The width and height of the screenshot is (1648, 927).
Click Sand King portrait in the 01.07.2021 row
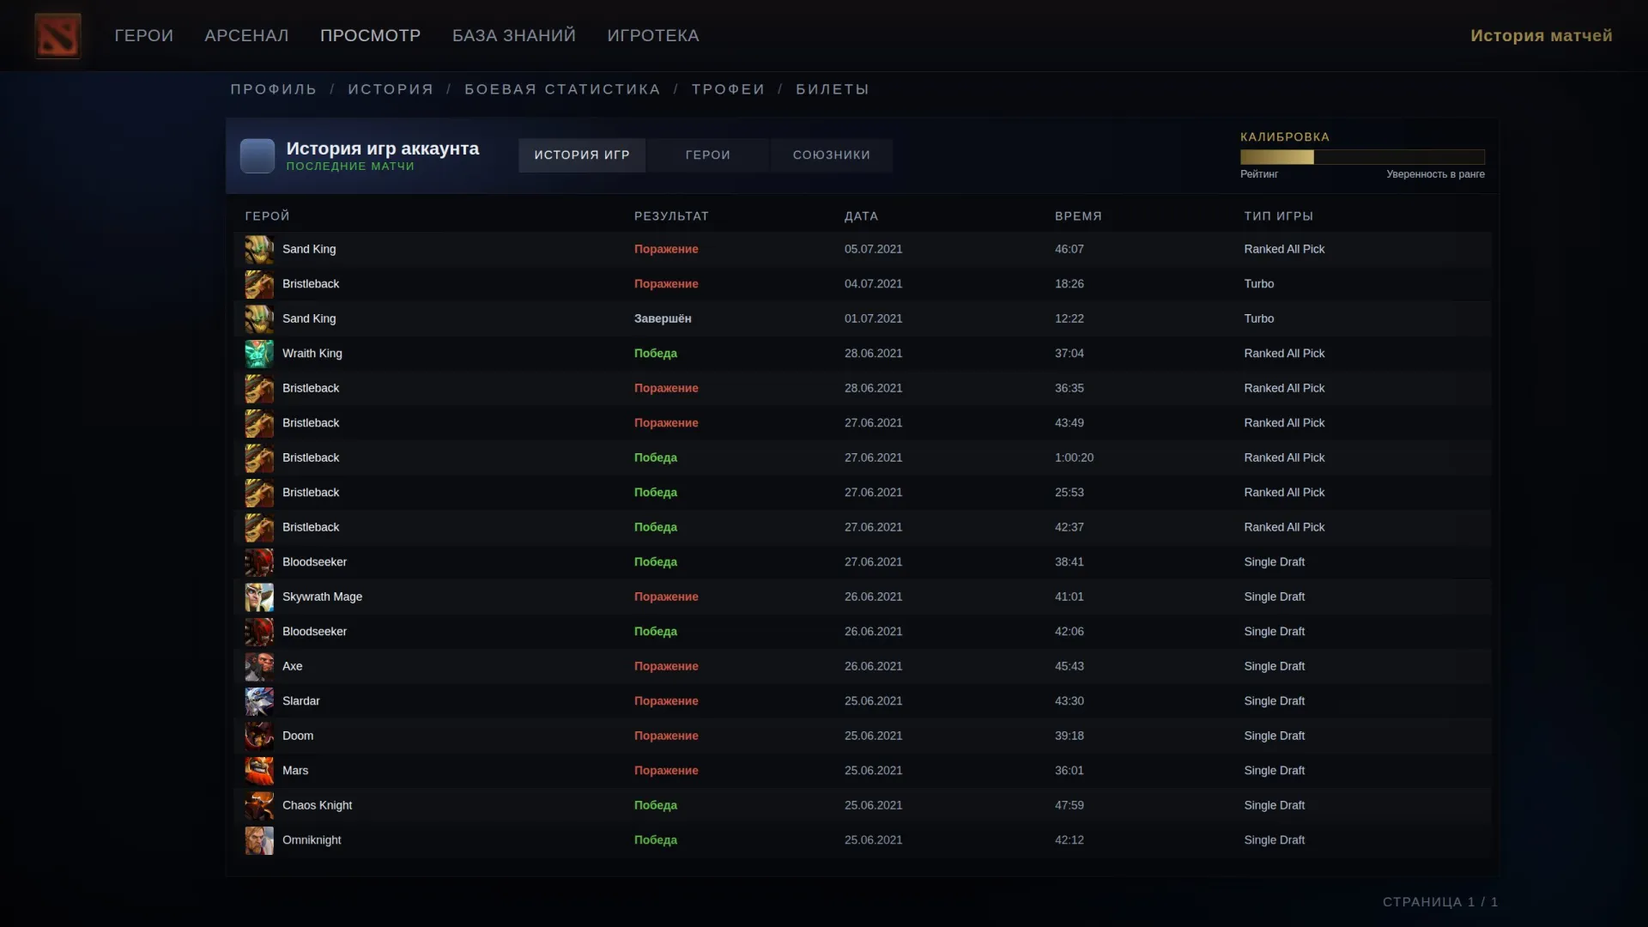click(259, 319)
